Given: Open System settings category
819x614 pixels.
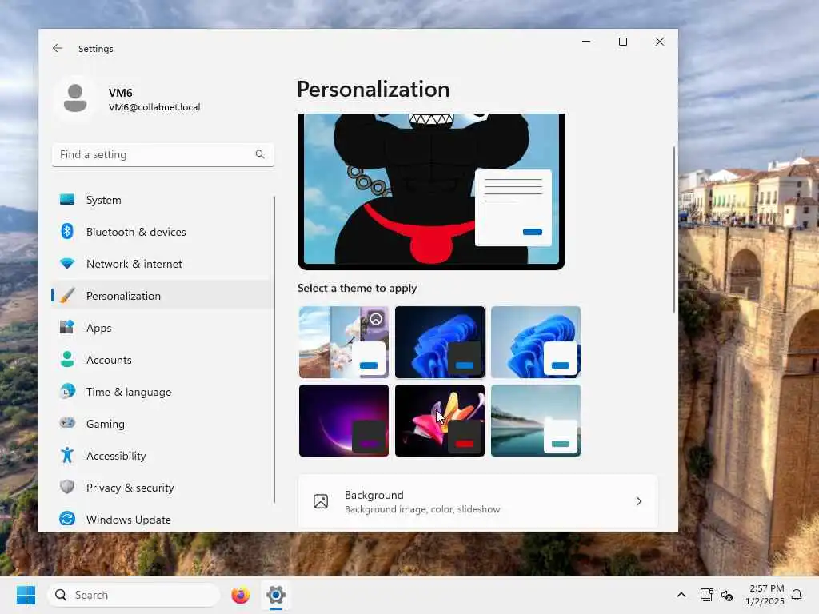Looking at the screenshot, I should (162, 200).
